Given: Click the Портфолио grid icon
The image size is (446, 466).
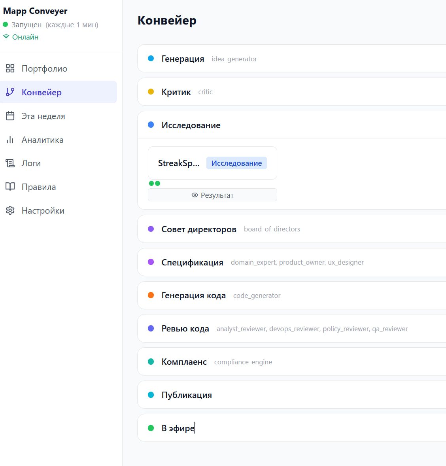Looking at the screenshot, I should point(10,68).
